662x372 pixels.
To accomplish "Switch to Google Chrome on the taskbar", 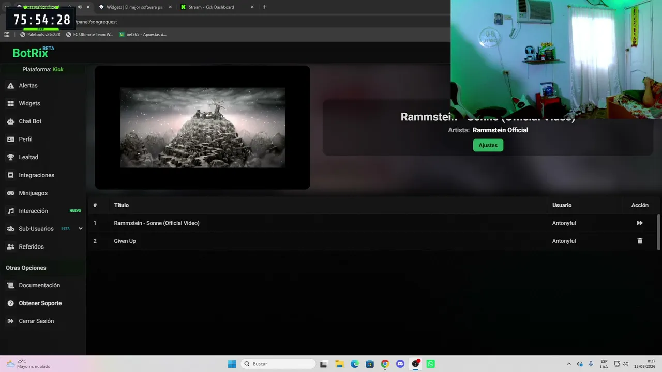I will (x=385, y=364).
